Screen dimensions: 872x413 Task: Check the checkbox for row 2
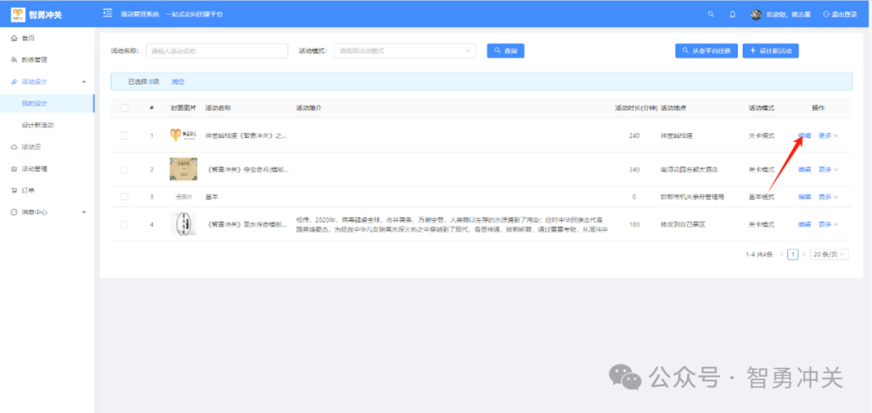coord(124,169)
